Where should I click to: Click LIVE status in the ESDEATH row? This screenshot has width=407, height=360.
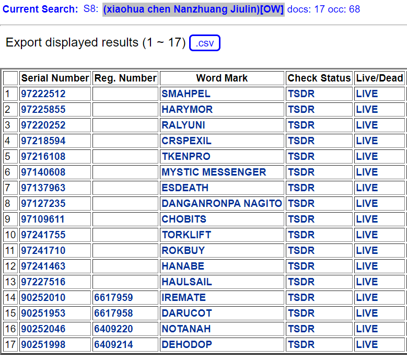pos(367,188)
